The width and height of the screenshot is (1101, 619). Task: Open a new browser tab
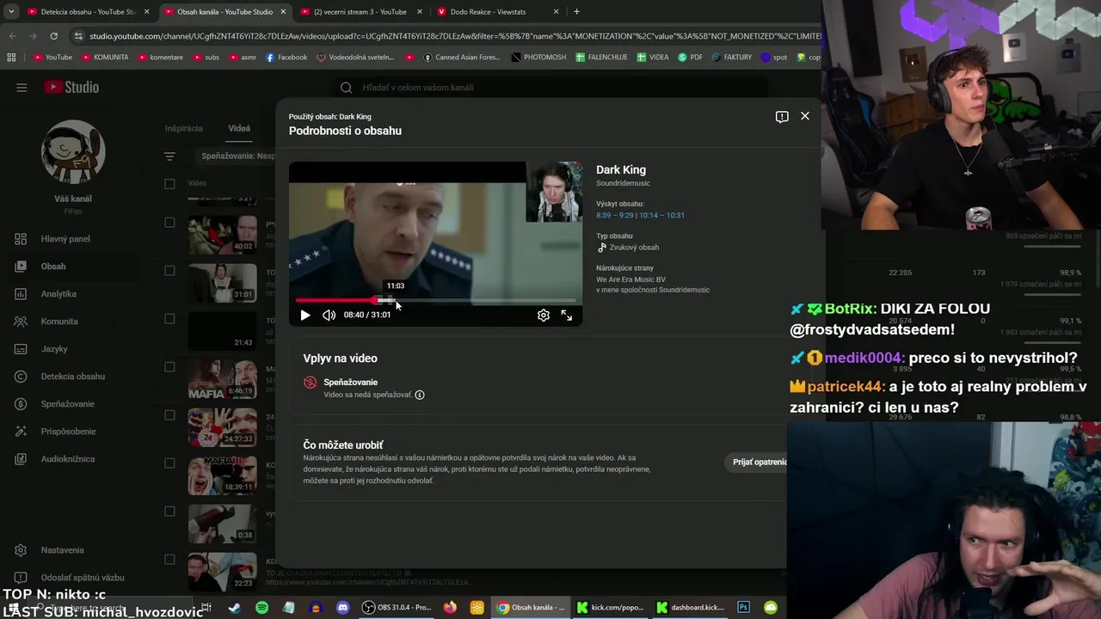576,12
